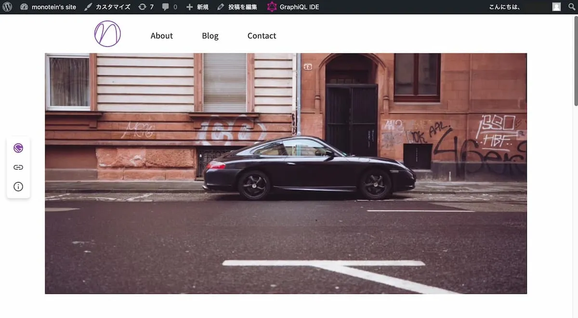Click the purple circular site logo
The image size is (578, 318).
(107, 34)
